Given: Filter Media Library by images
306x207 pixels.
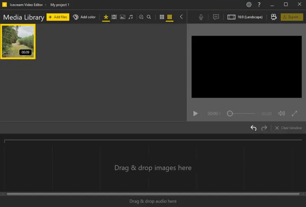Looking at the screenshot, I should pos(122,17).
